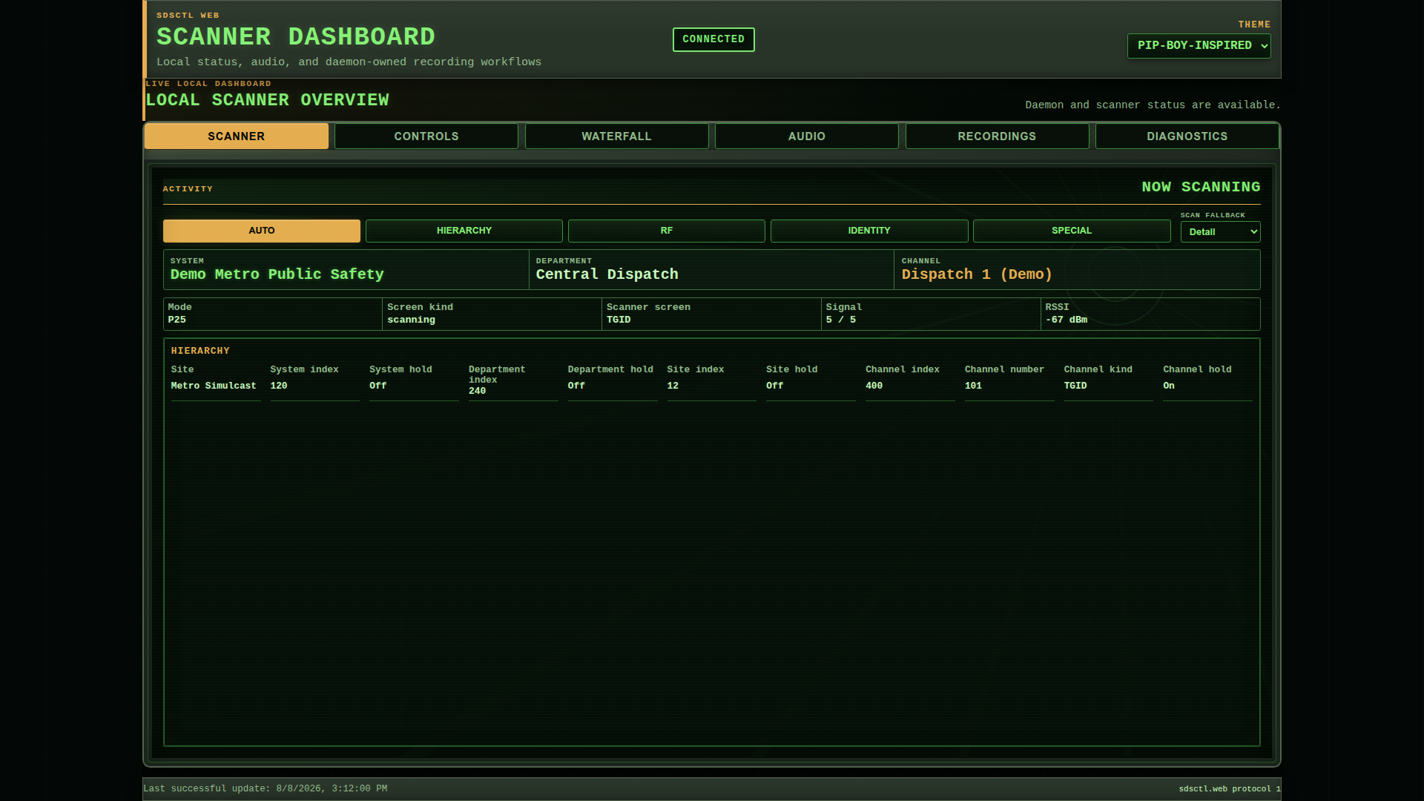Click the Department index value 240

(x=477, y=391)
